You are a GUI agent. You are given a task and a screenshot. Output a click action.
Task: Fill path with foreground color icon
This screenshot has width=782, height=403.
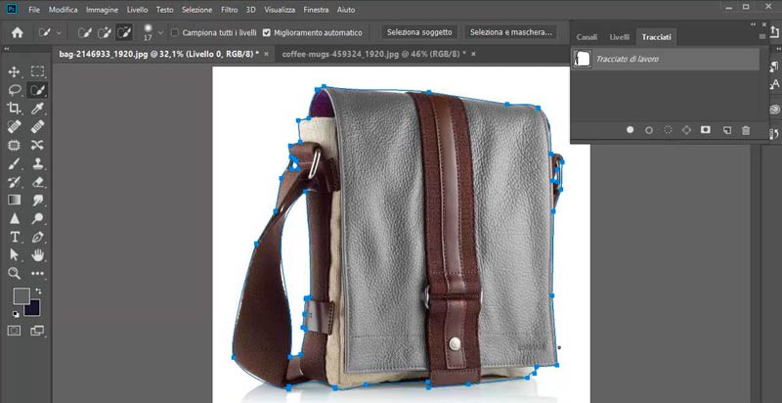coord(630,130)
